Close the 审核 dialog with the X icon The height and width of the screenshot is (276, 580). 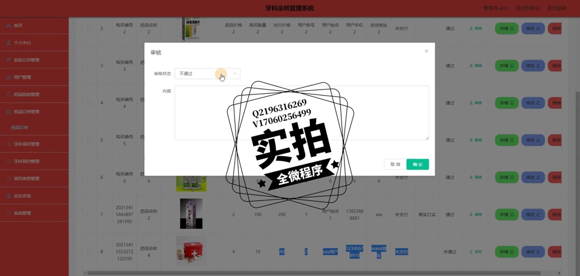(x=426, y=51)
